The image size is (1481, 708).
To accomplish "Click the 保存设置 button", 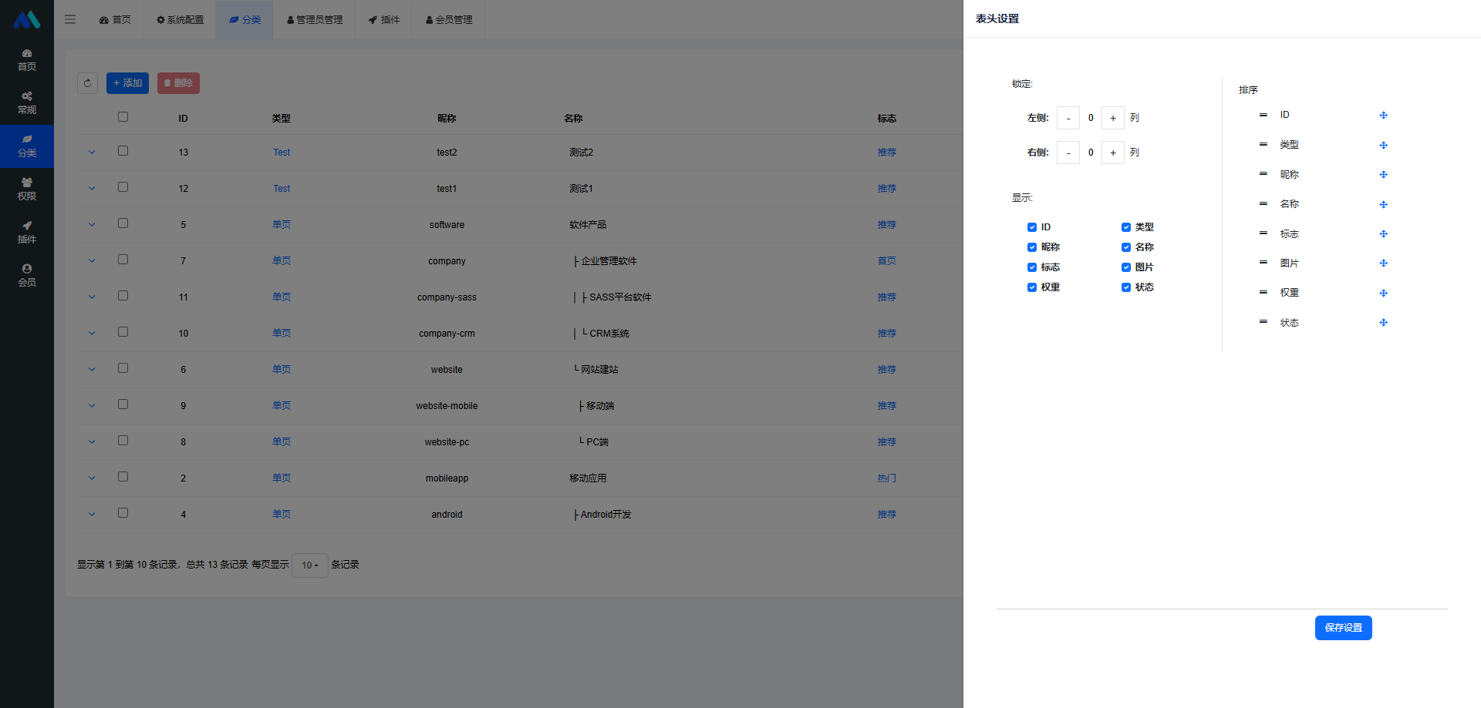I will click(1343, 628).
